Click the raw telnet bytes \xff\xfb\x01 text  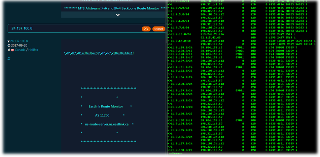click(x=99, y=54)
